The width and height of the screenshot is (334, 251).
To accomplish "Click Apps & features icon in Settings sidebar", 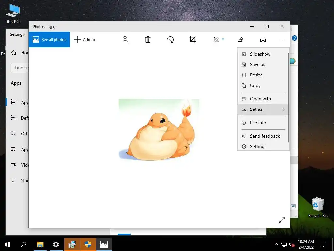I will tap(13, 102).
